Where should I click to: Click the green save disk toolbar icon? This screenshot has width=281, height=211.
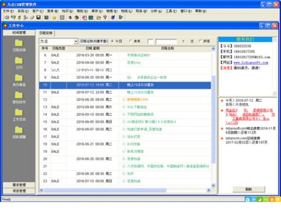click(46, 17)
